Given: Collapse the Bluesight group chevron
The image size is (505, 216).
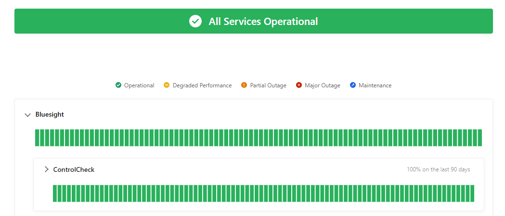Looking at the screenshot, I should (28, 115).
